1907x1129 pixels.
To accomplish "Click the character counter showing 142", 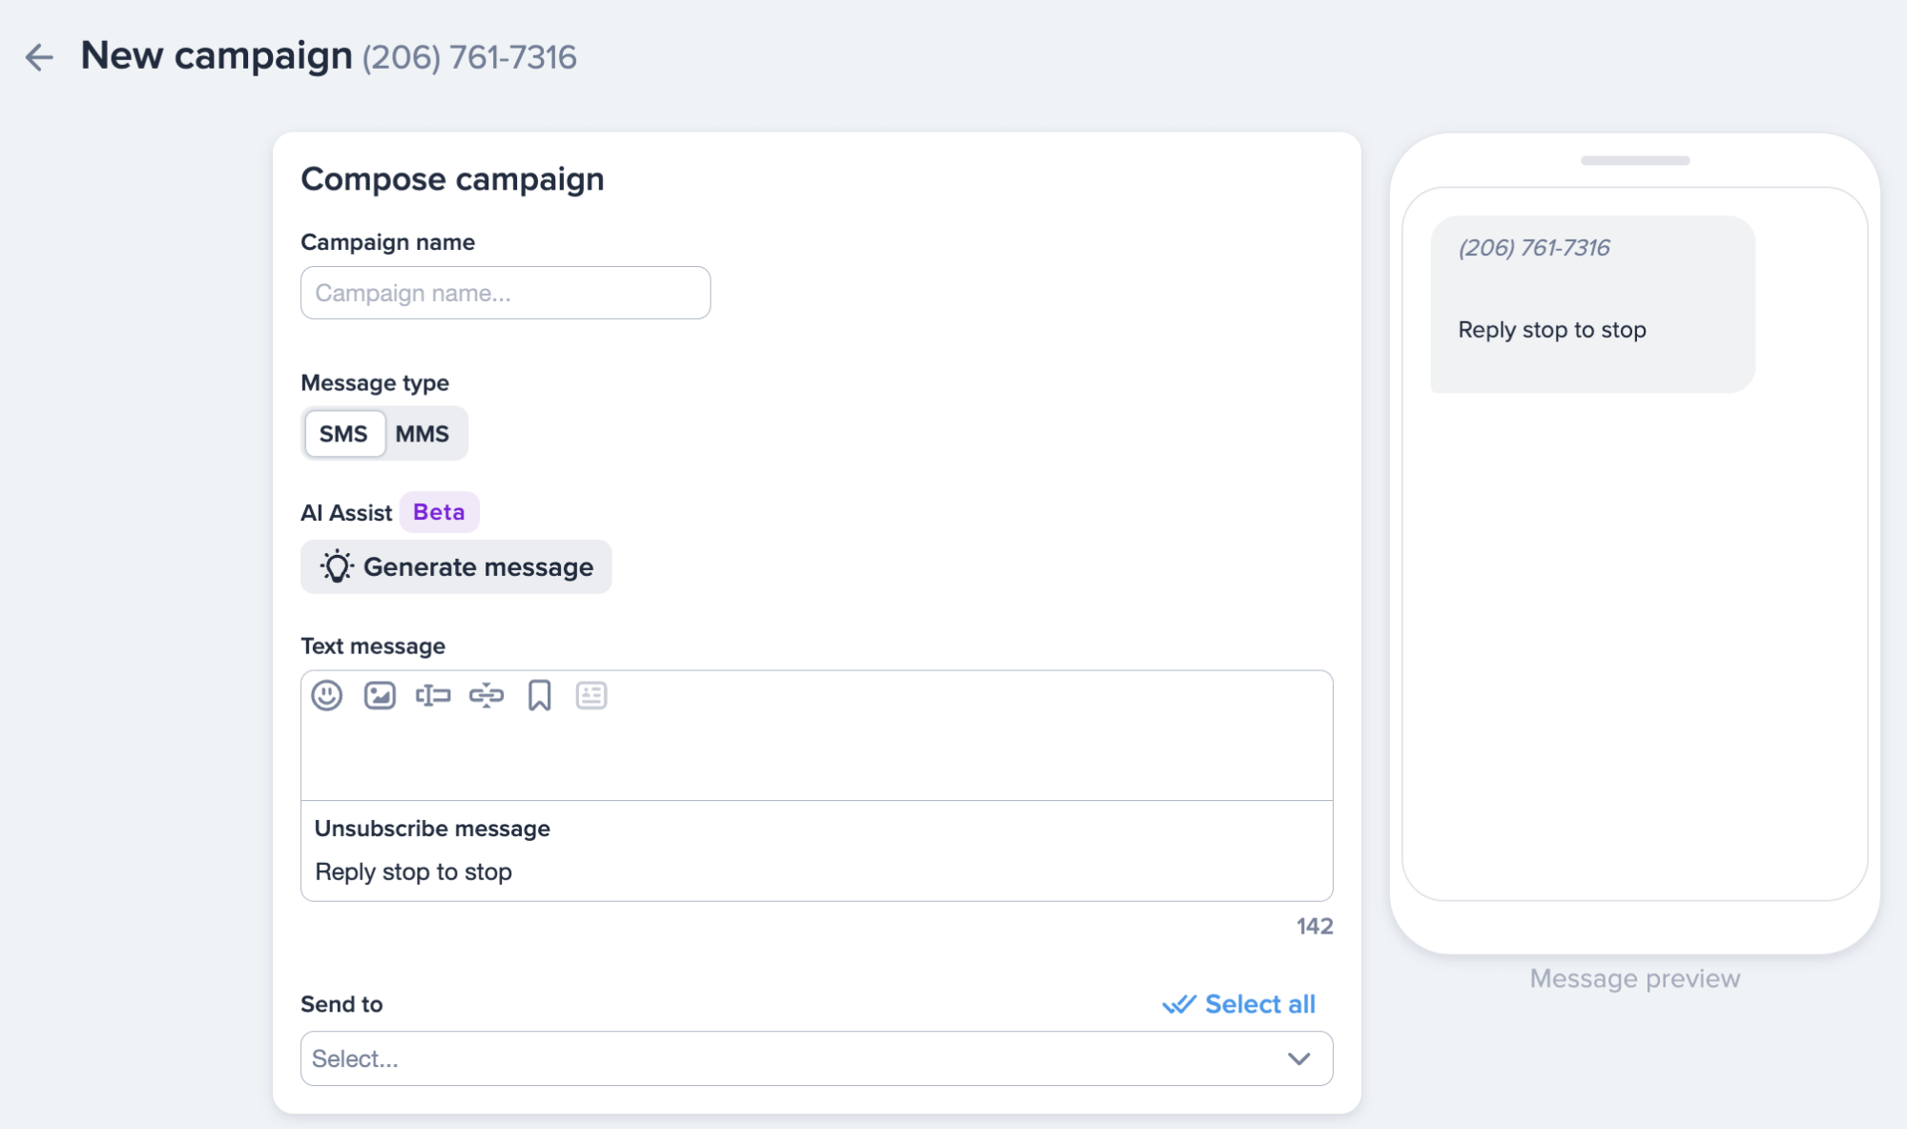I will [1314, 925].
